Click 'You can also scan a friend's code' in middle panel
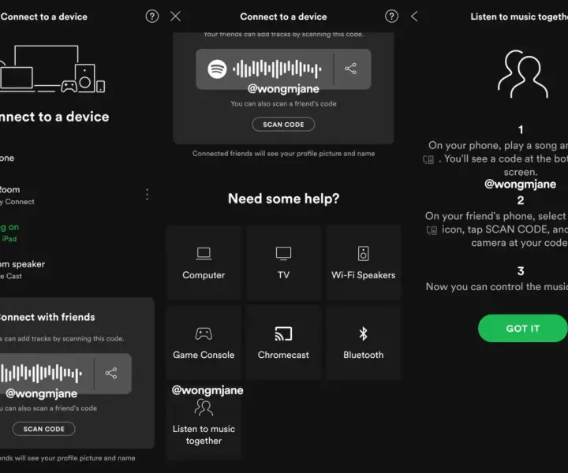568x473 pixels. (283, 104)
